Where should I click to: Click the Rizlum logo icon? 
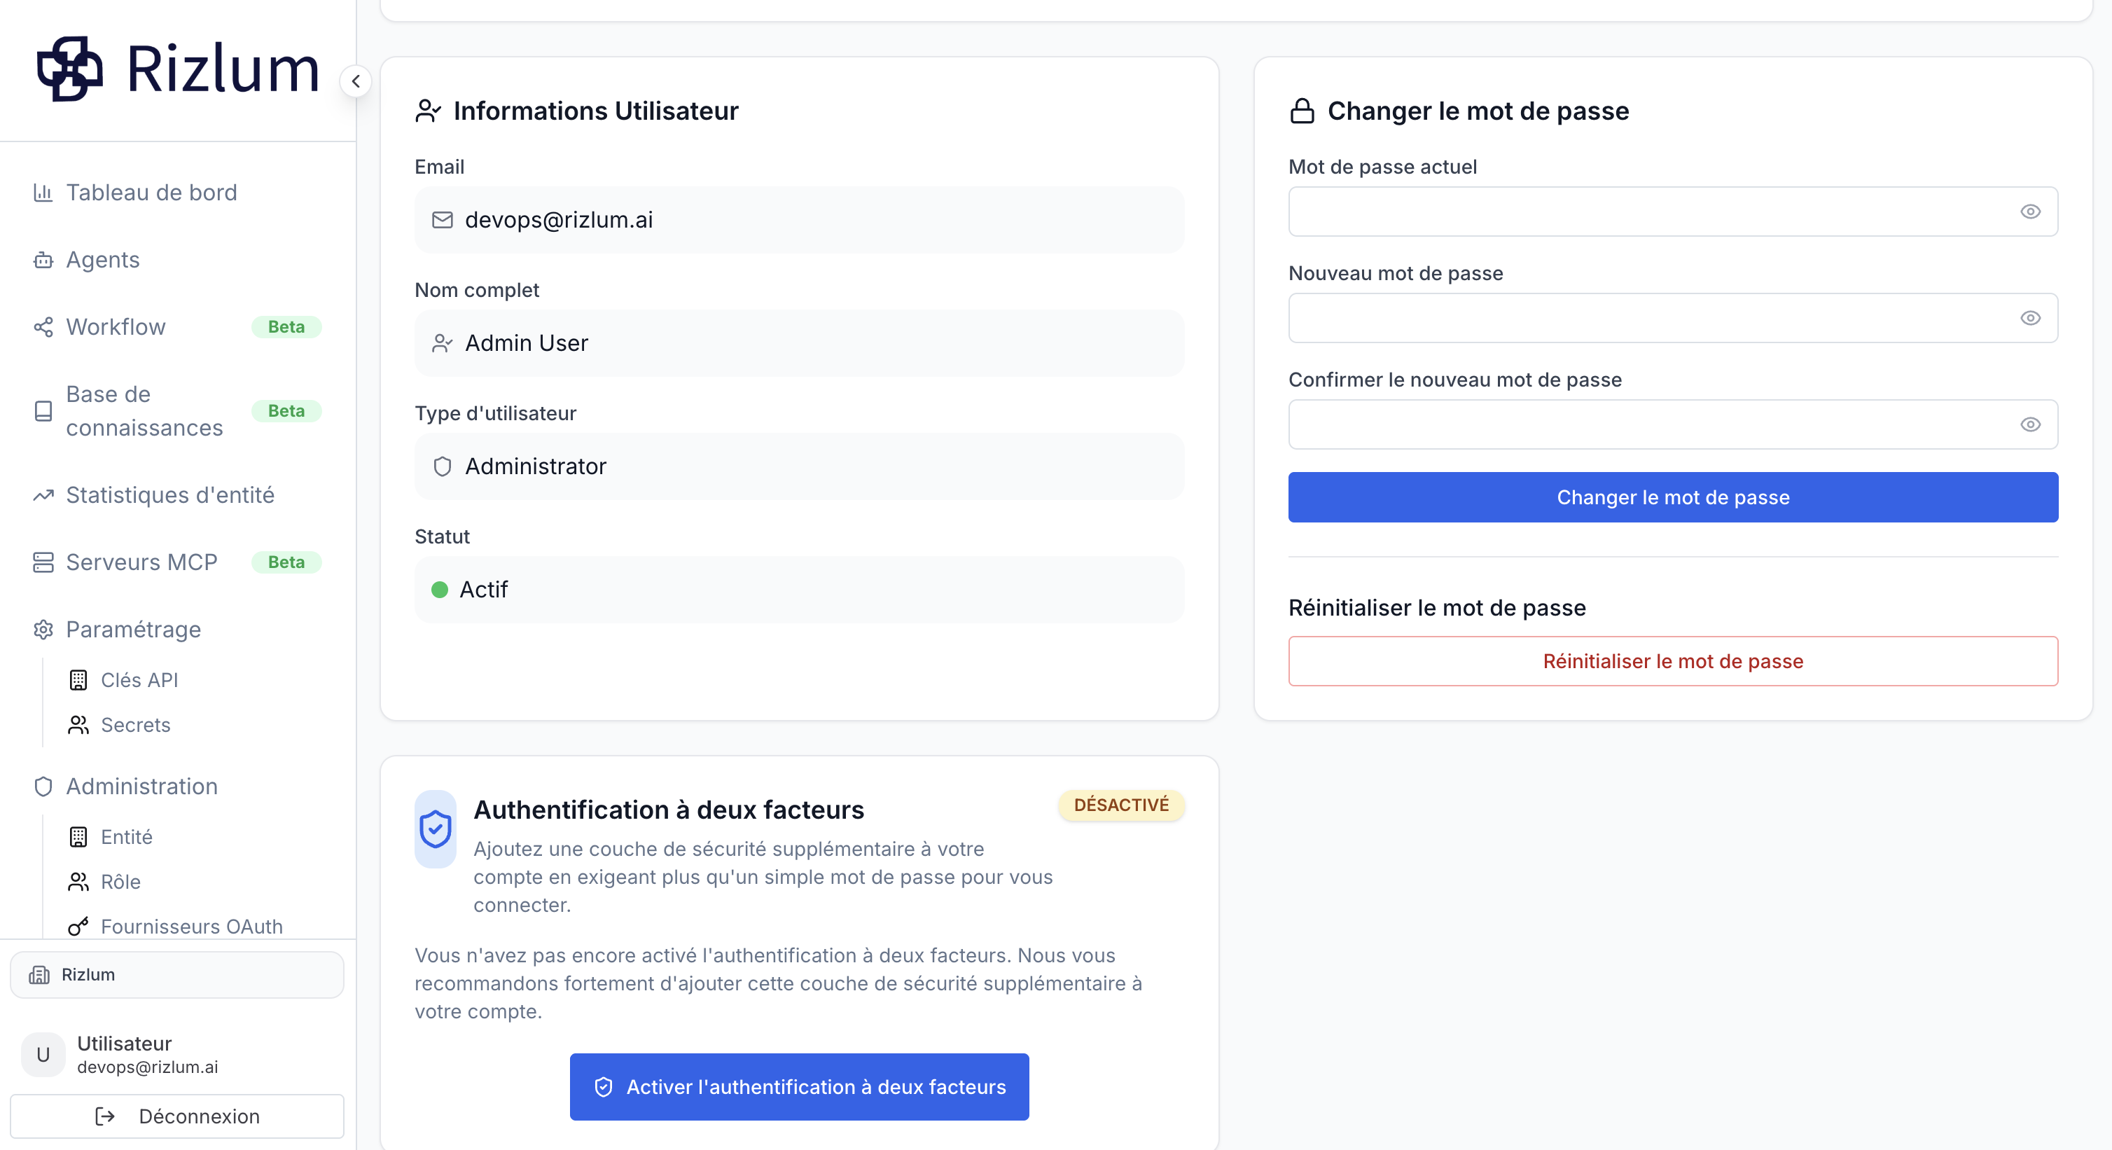[x=70, y=69]
